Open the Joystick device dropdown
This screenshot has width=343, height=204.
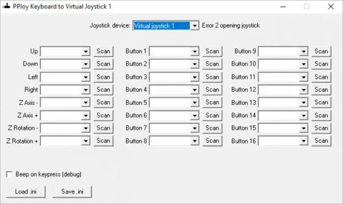click(194, 25)
